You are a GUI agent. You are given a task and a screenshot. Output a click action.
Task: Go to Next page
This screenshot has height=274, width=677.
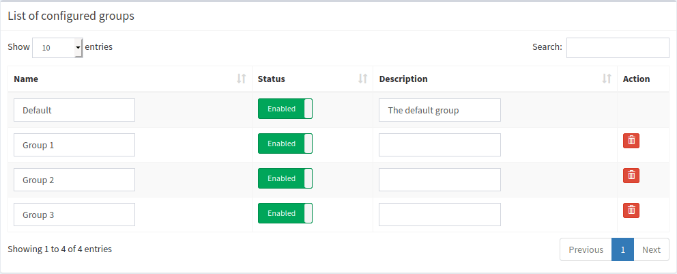pos(651,249)
